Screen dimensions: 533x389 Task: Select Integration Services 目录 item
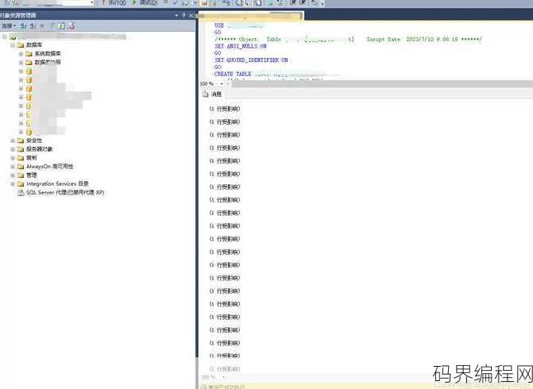coord(57,184)
